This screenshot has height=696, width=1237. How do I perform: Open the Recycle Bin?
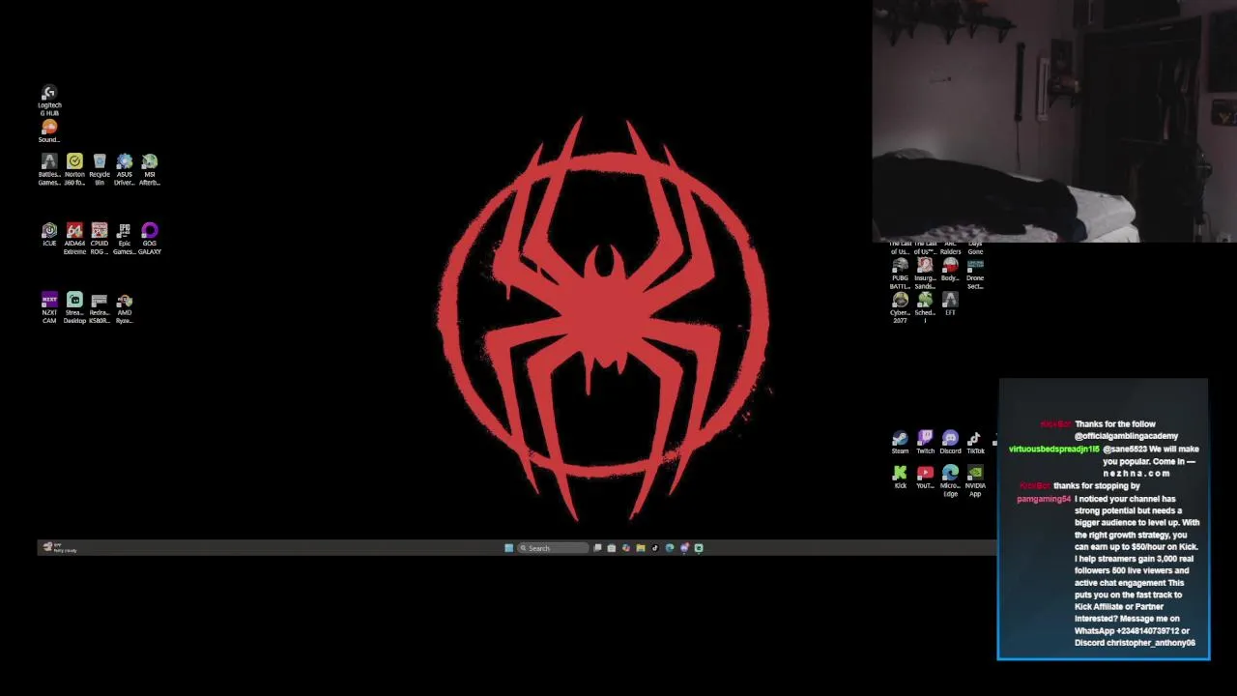(x=100, y=169)
